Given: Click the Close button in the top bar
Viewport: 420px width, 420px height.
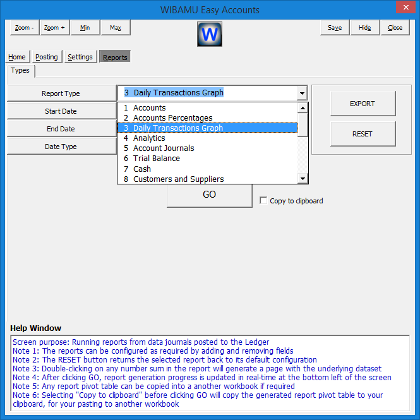Looking at the screenshot, I should click(395, 28).
